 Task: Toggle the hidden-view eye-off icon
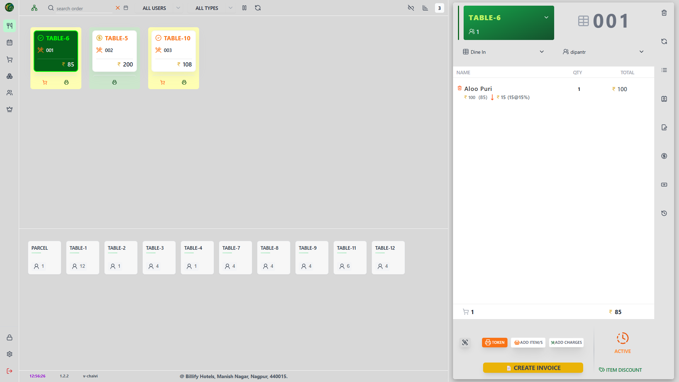click(x=411, y=8)
